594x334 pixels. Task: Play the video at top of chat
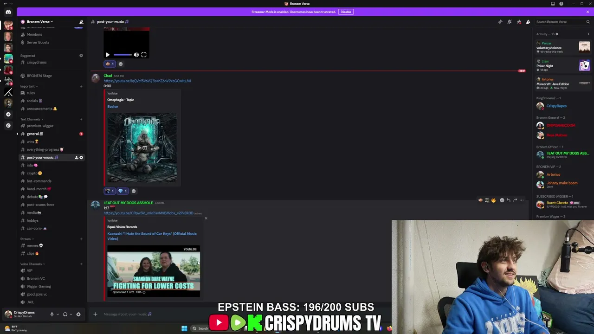[108, 55]
